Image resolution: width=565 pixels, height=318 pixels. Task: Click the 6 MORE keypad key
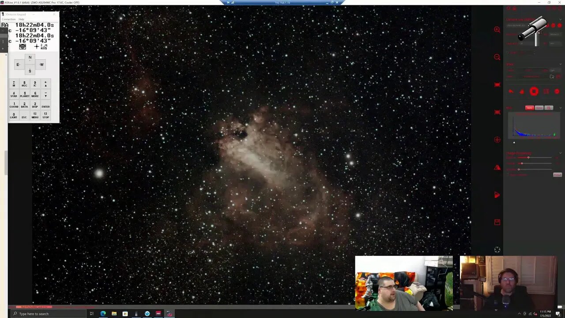(35, 94)
